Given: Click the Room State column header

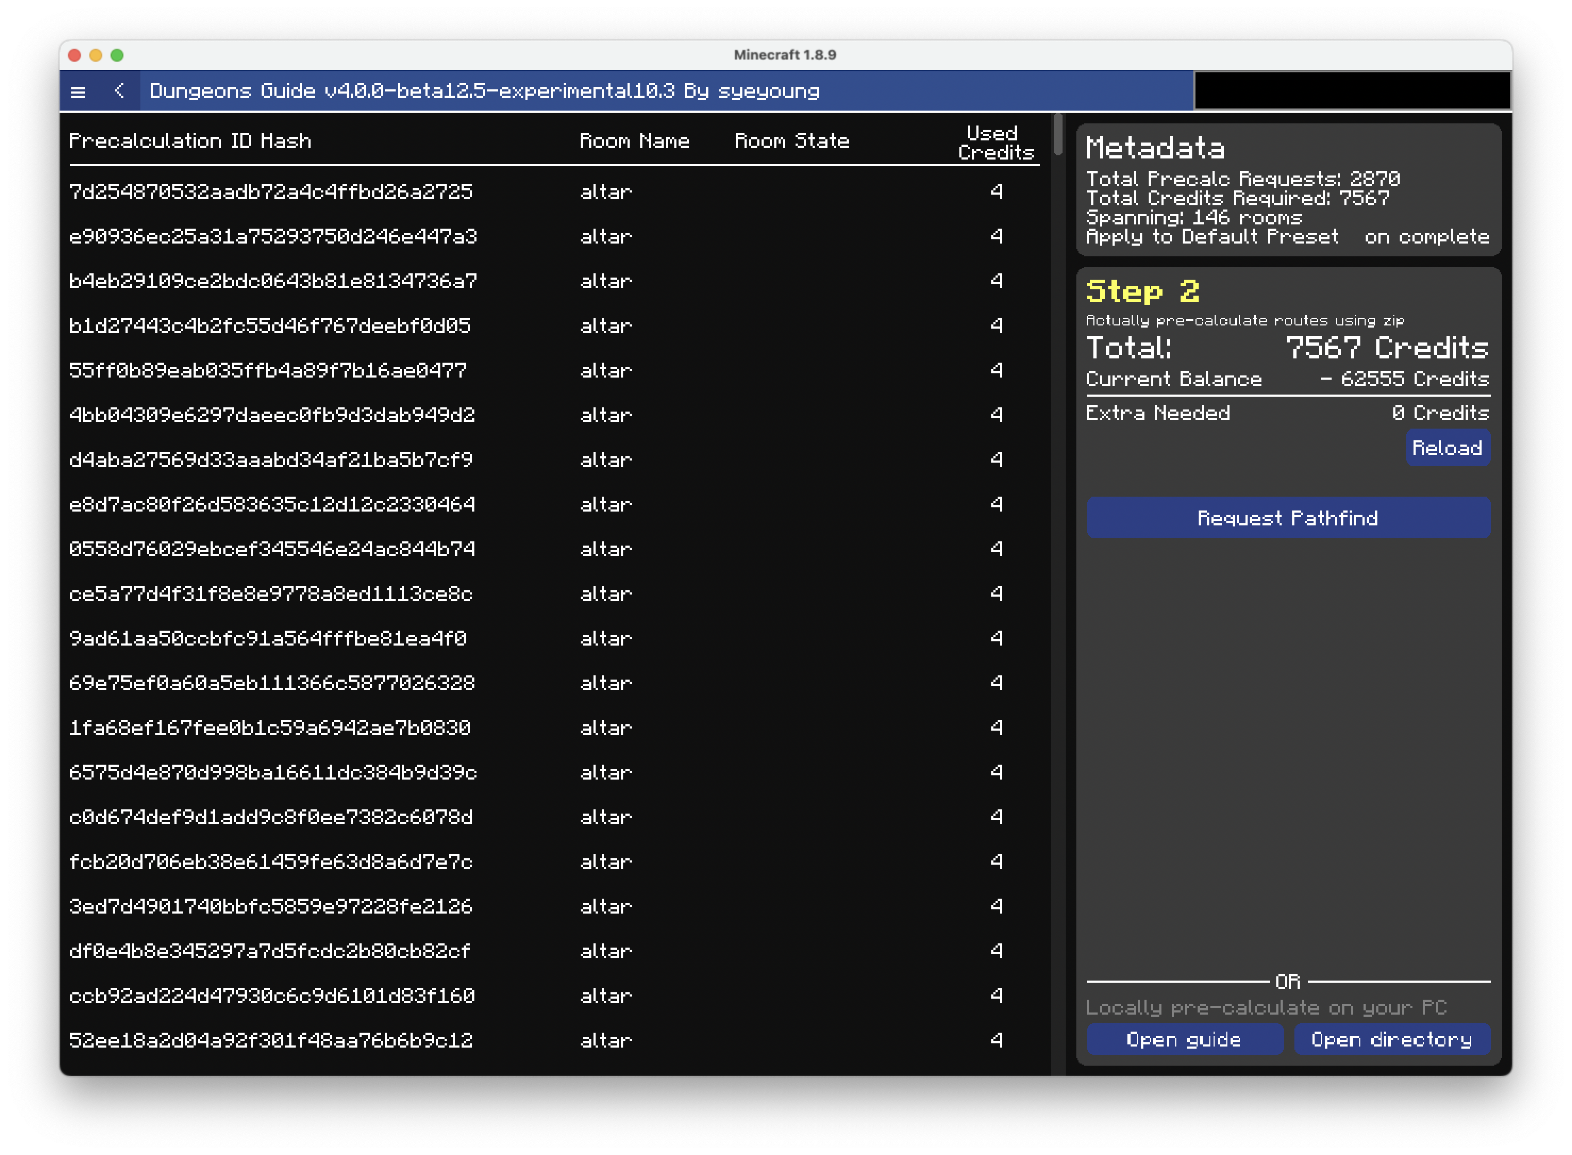Looking at the screenshot, I should coord(792,141).
